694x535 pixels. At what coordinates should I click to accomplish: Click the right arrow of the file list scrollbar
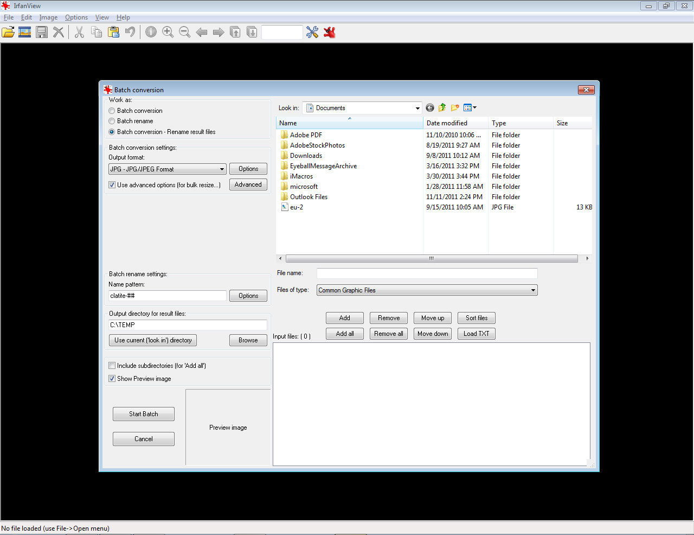point(587,259)
